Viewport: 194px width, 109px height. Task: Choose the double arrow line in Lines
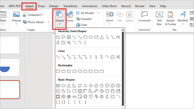pos(69,57)
